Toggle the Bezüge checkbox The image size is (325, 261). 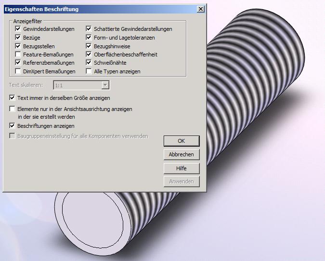pos(18,37)
